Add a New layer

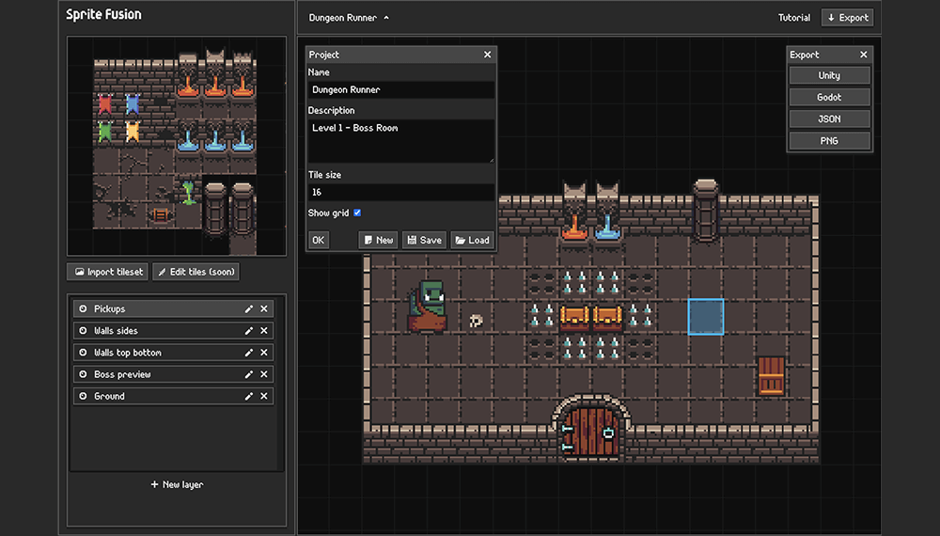pyautogui.click(x=177, y=485)
